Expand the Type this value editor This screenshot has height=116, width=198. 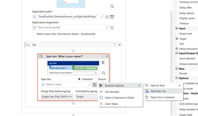(x=90, y=85)
